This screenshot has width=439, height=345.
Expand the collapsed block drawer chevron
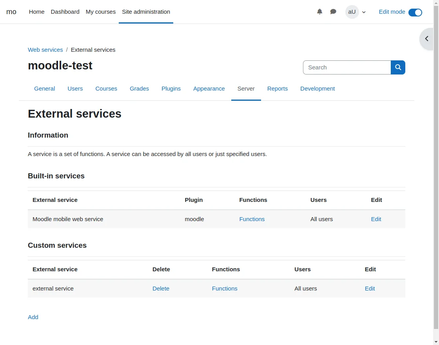(x=427, y=39)
